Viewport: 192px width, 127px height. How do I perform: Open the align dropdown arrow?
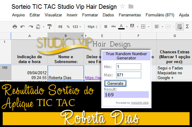coord(162,27)
